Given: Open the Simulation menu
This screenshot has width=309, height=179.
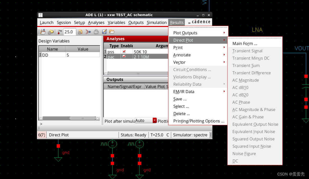Looking at the screenshot, I should coord(157,22).
